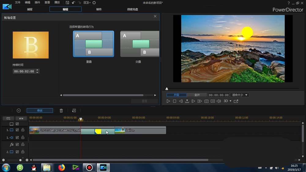Delete selected item with trash icon

tap(61, 110)
